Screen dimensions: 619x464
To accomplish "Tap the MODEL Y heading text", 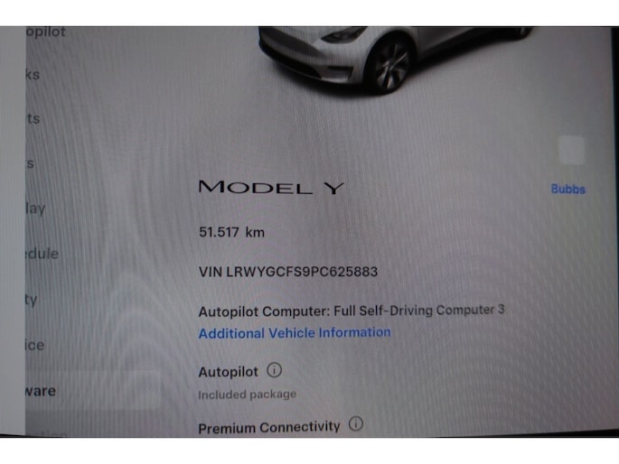I will coord(271,187).
